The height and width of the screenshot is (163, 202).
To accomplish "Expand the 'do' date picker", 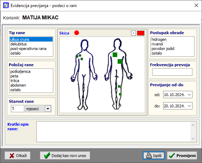I will pos(189,106).
